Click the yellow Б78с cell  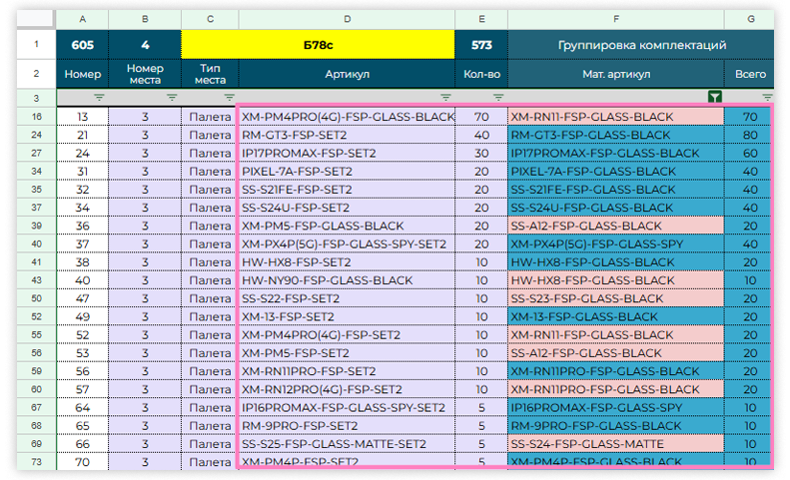319,45
